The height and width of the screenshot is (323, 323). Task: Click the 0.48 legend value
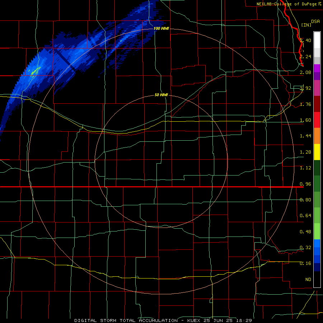click(x=305, y=232)
